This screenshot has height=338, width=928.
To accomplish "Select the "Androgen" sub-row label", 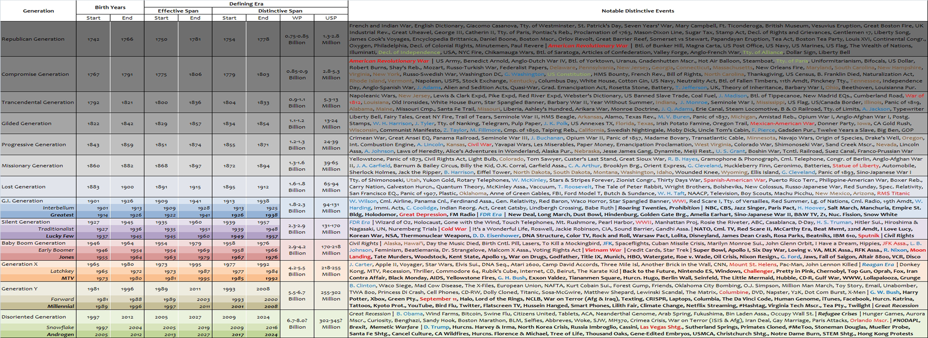I will [38, 334].
